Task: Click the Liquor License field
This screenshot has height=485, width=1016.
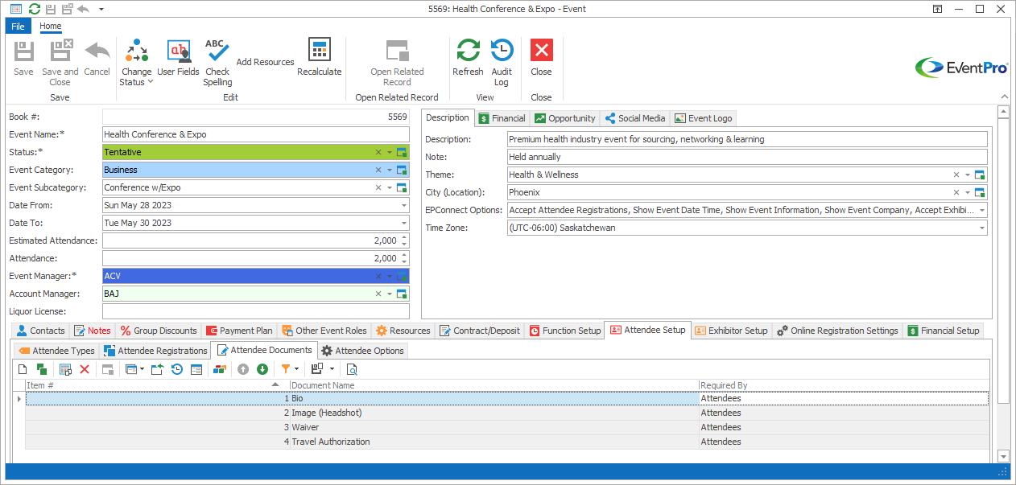Action: pyautogui.click(x=256, y=311)
